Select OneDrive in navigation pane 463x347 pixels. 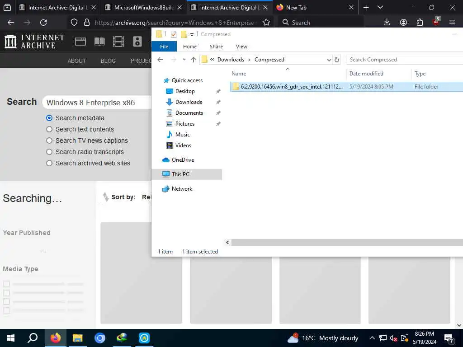point(183,160)
